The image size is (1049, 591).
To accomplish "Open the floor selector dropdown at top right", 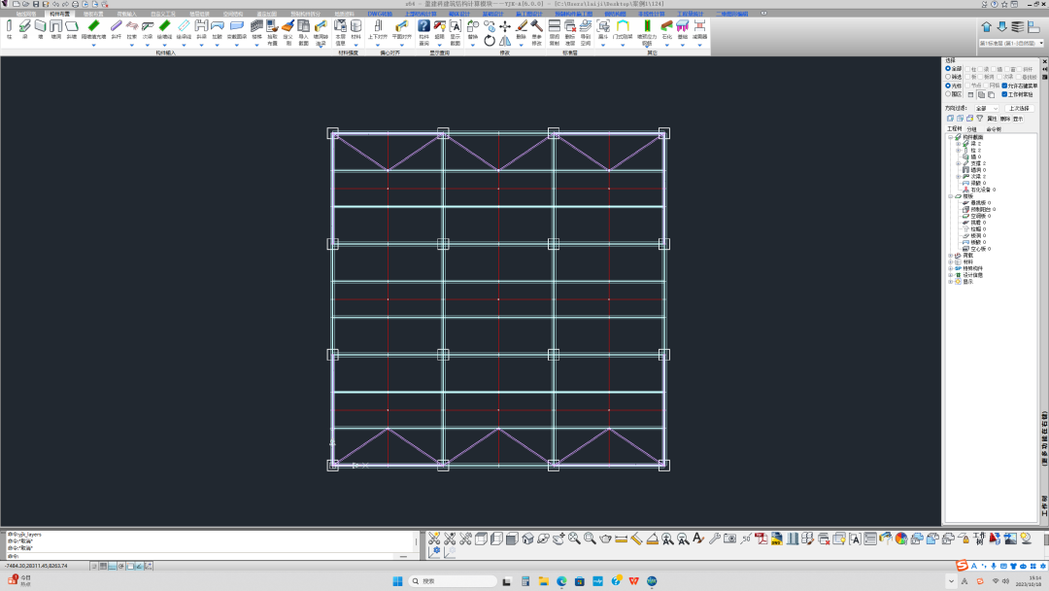I will (x=1011, y=43).
